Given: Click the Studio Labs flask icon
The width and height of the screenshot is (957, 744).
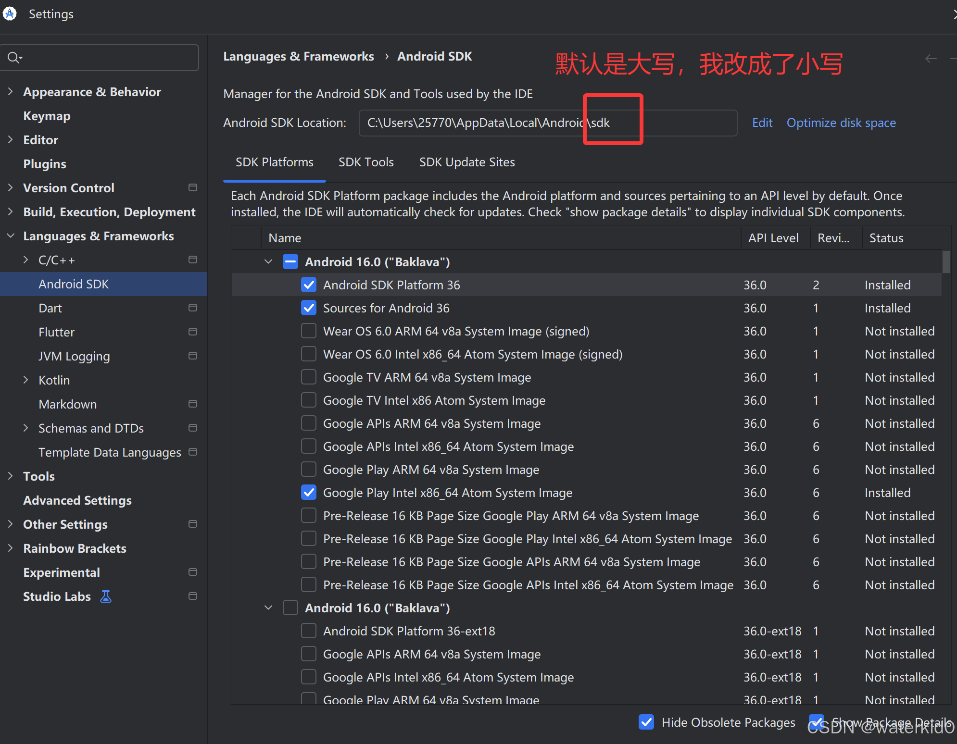Looking at the screenshot, I should (106, 596).
